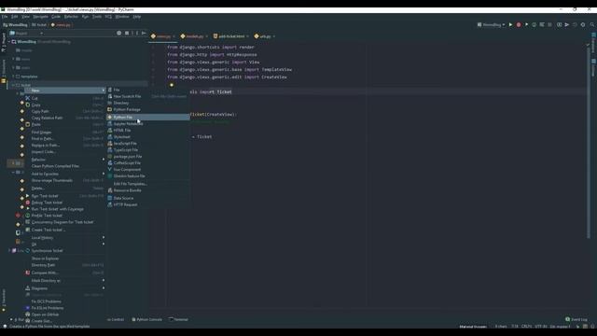Switch to the urls.py editor tab
Viewport: 597px width, 336px height.
click(x=265, y=36)
